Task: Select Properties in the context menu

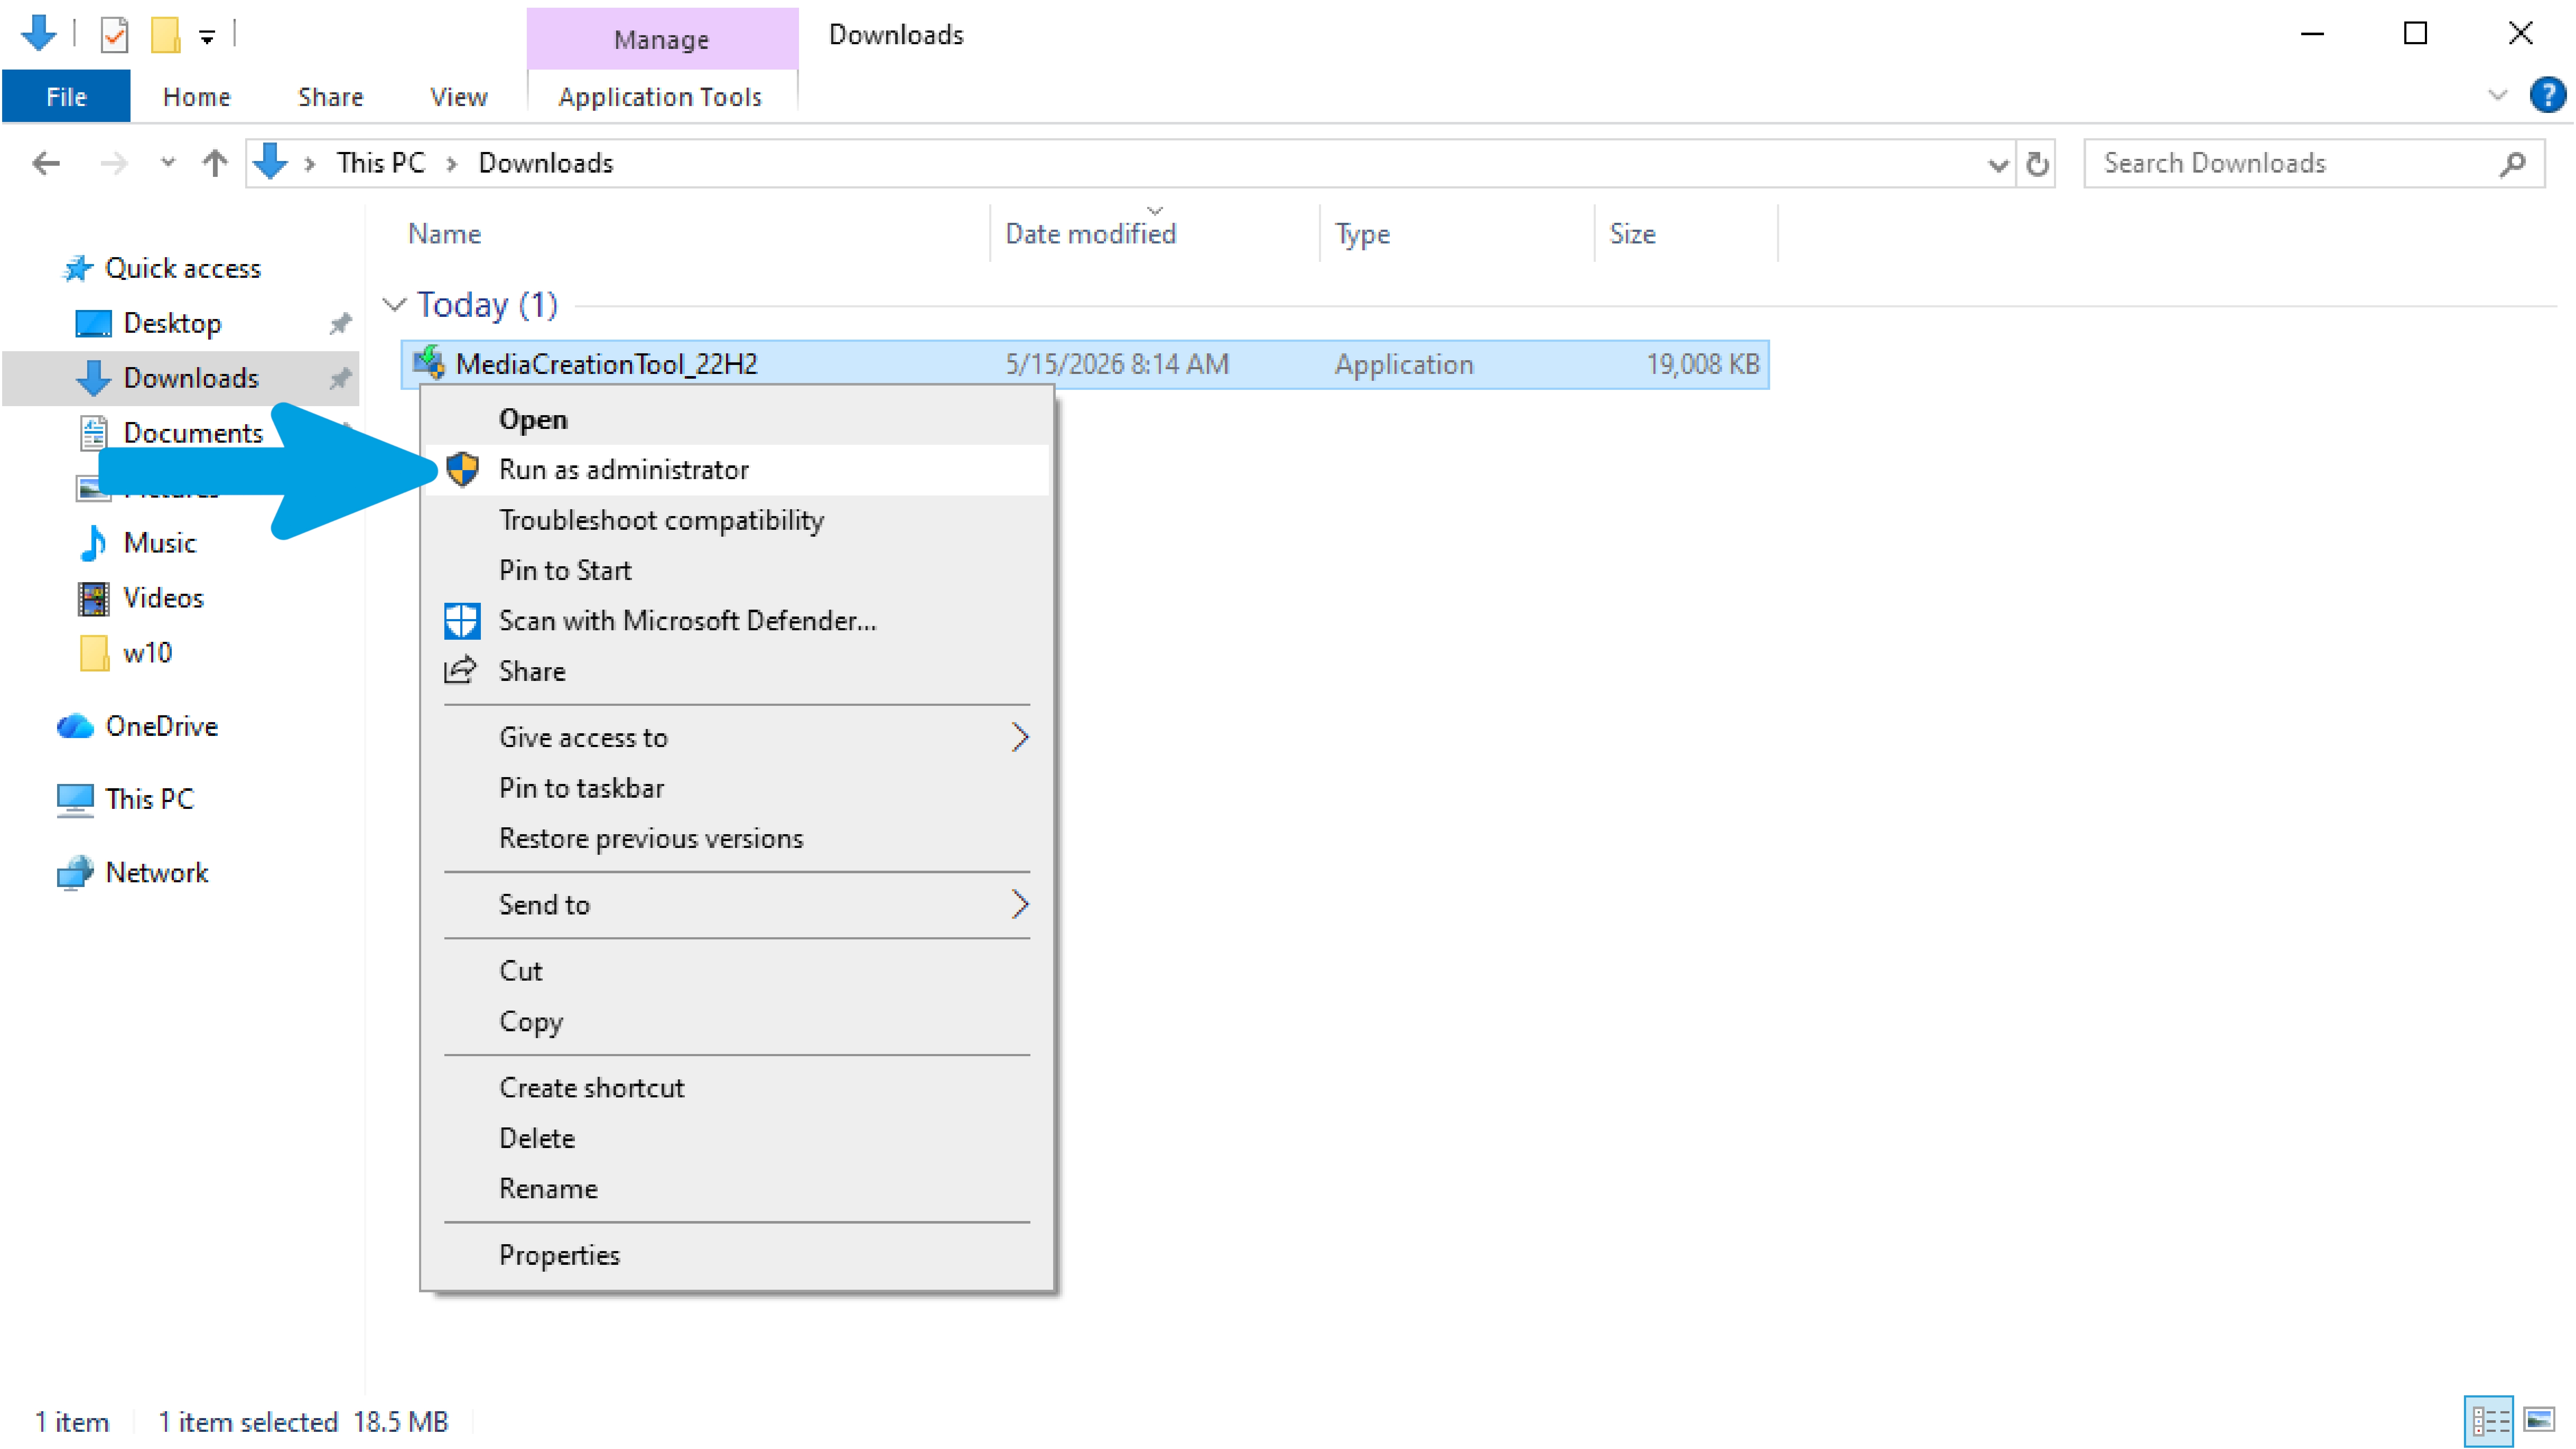Action: tap(735, 1255)
